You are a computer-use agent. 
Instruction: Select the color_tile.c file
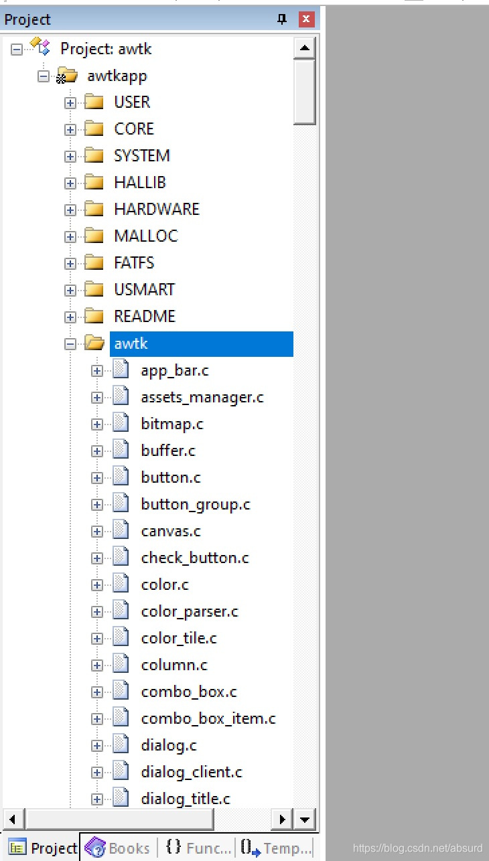(179, 638)
